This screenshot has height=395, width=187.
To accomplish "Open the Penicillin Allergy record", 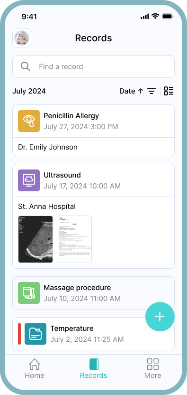I will point(94,121).
